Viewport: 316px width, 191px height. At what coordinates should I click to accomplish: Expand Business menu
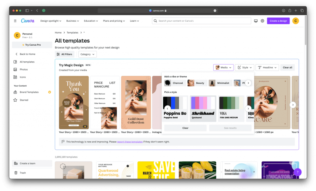[72, 21]
